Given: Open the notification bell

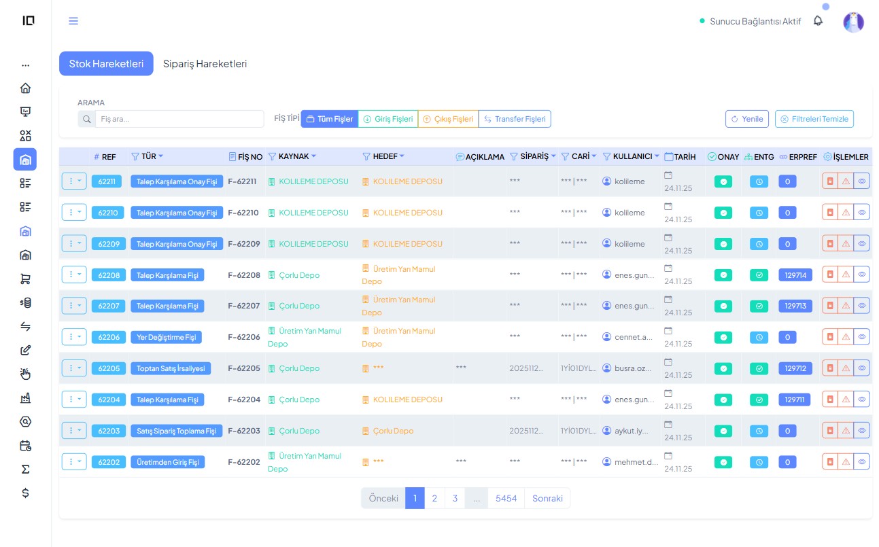Looking at the screenshot, I should click(818, 21).
